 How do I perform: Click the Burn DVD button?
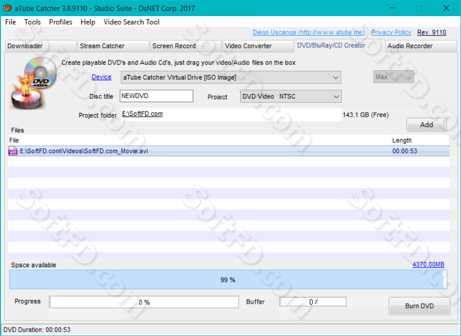[420, 306]
